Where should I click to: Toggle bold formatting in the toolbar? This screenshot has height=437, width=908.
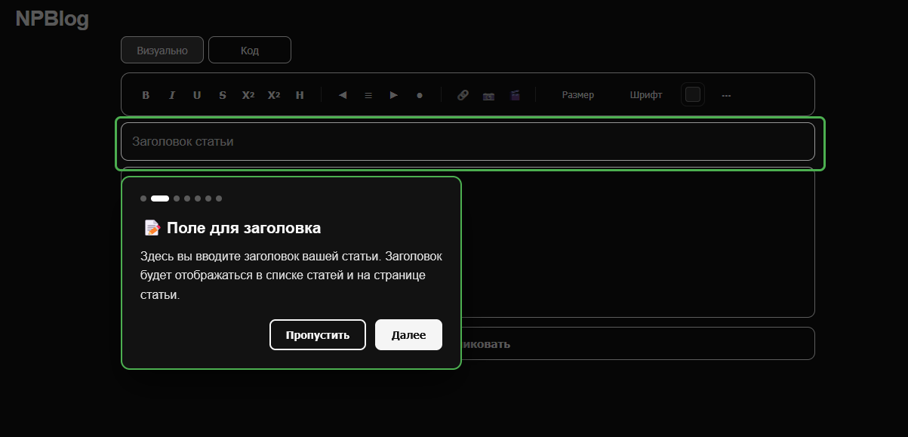[x=146, y=95]
